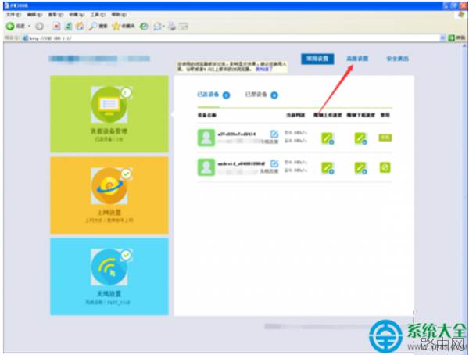Focus the address bar URL field
469x355 pixels.
click(232, 38)
